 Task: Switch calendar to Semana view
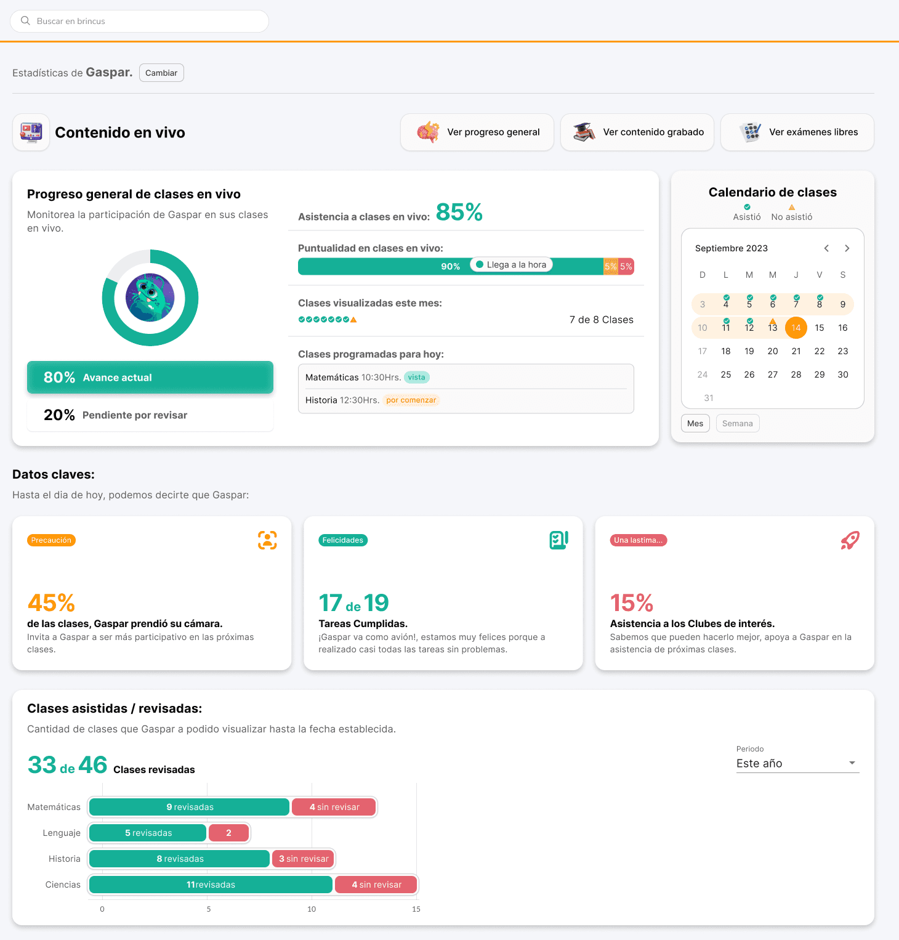tap(738, 423)
